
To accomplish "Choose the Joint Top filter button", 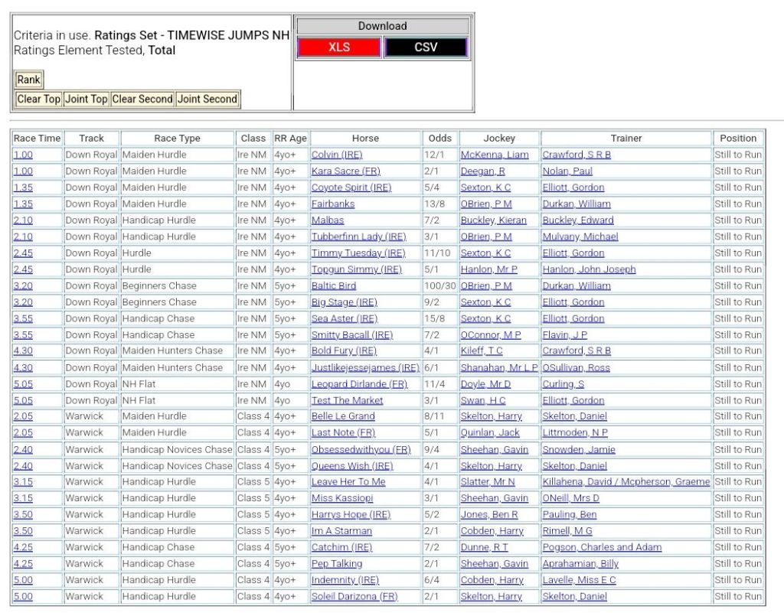I will [x=87, y=99].
